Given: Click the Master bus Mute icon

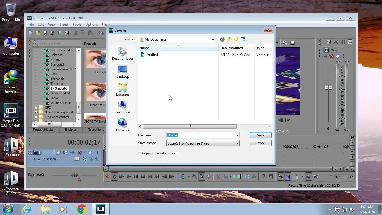Looking at the screenshot, I should [338, 56].
